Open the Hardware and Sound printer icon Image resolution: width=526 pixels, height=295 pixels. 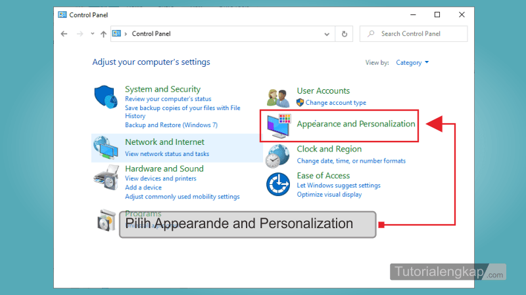(x=107, y=177)
